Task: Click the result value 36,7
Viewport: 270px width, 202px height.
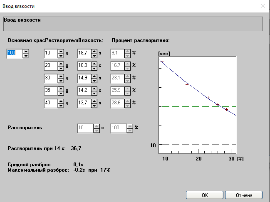Action: 76,148
